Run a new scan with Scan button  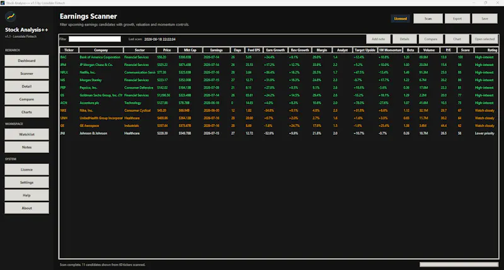(428, 19)
